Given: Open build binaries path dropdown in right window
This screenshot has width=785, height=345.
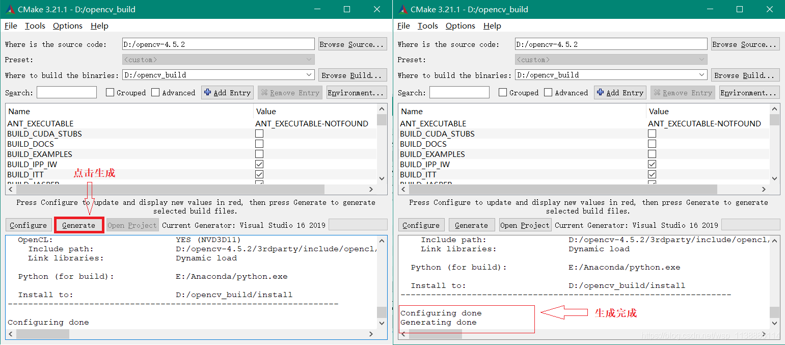Looking at the screenshot, I should click(702, 75).
